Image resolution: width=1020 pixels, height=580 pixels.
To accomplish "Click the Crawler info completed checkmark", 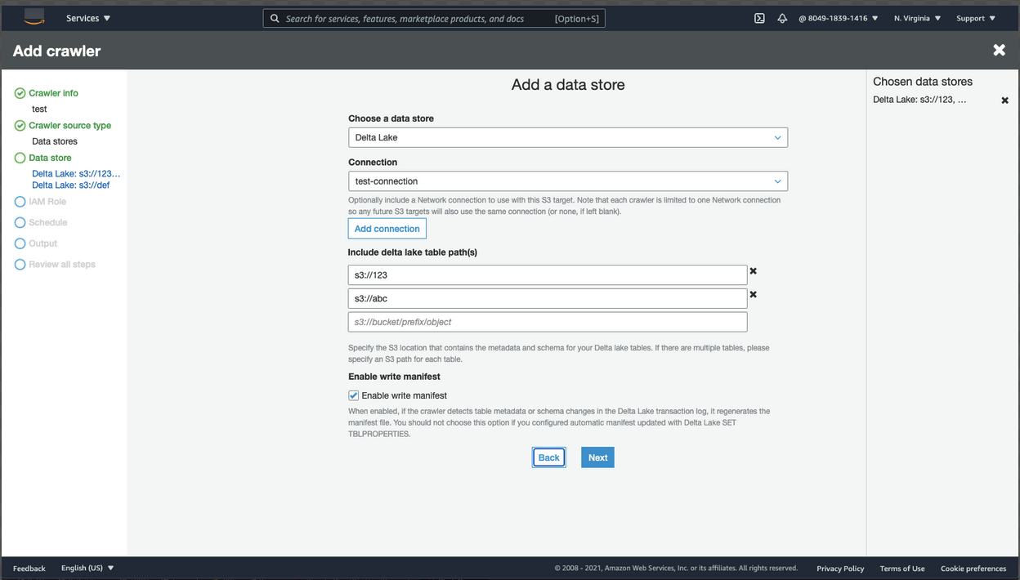I will [20, 94].
